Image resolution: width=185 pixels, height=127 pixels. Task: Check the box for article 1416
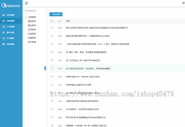52,52
